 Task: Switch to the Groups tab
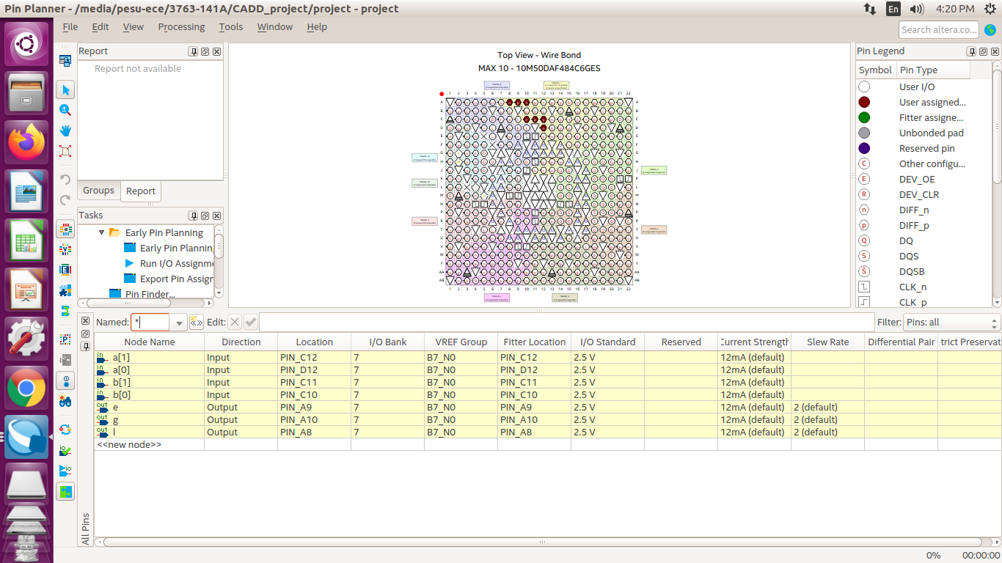pos(98,191)
